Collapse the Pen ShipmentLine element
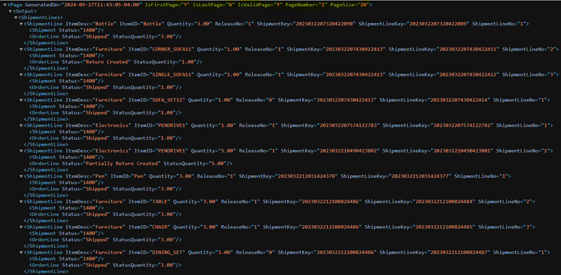 (x=21, y=176)
